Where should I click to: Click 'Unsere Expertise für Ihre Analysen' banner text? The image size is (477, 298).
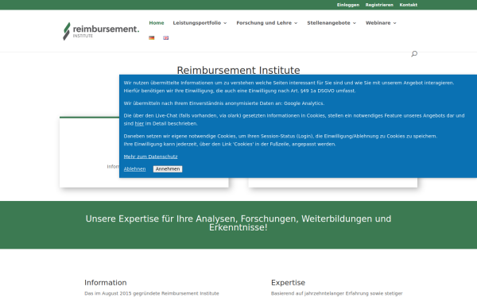click(238, 223)
